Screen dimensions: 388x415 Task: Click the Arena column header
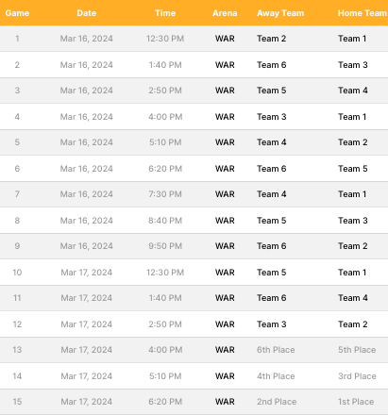pyautogui.click(x=225, y=13)
